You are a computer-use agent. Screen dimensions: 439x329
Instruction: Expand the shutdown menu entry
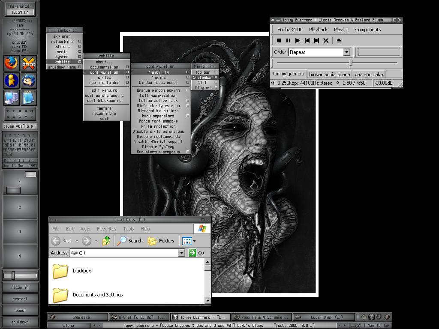coord(64,67)
